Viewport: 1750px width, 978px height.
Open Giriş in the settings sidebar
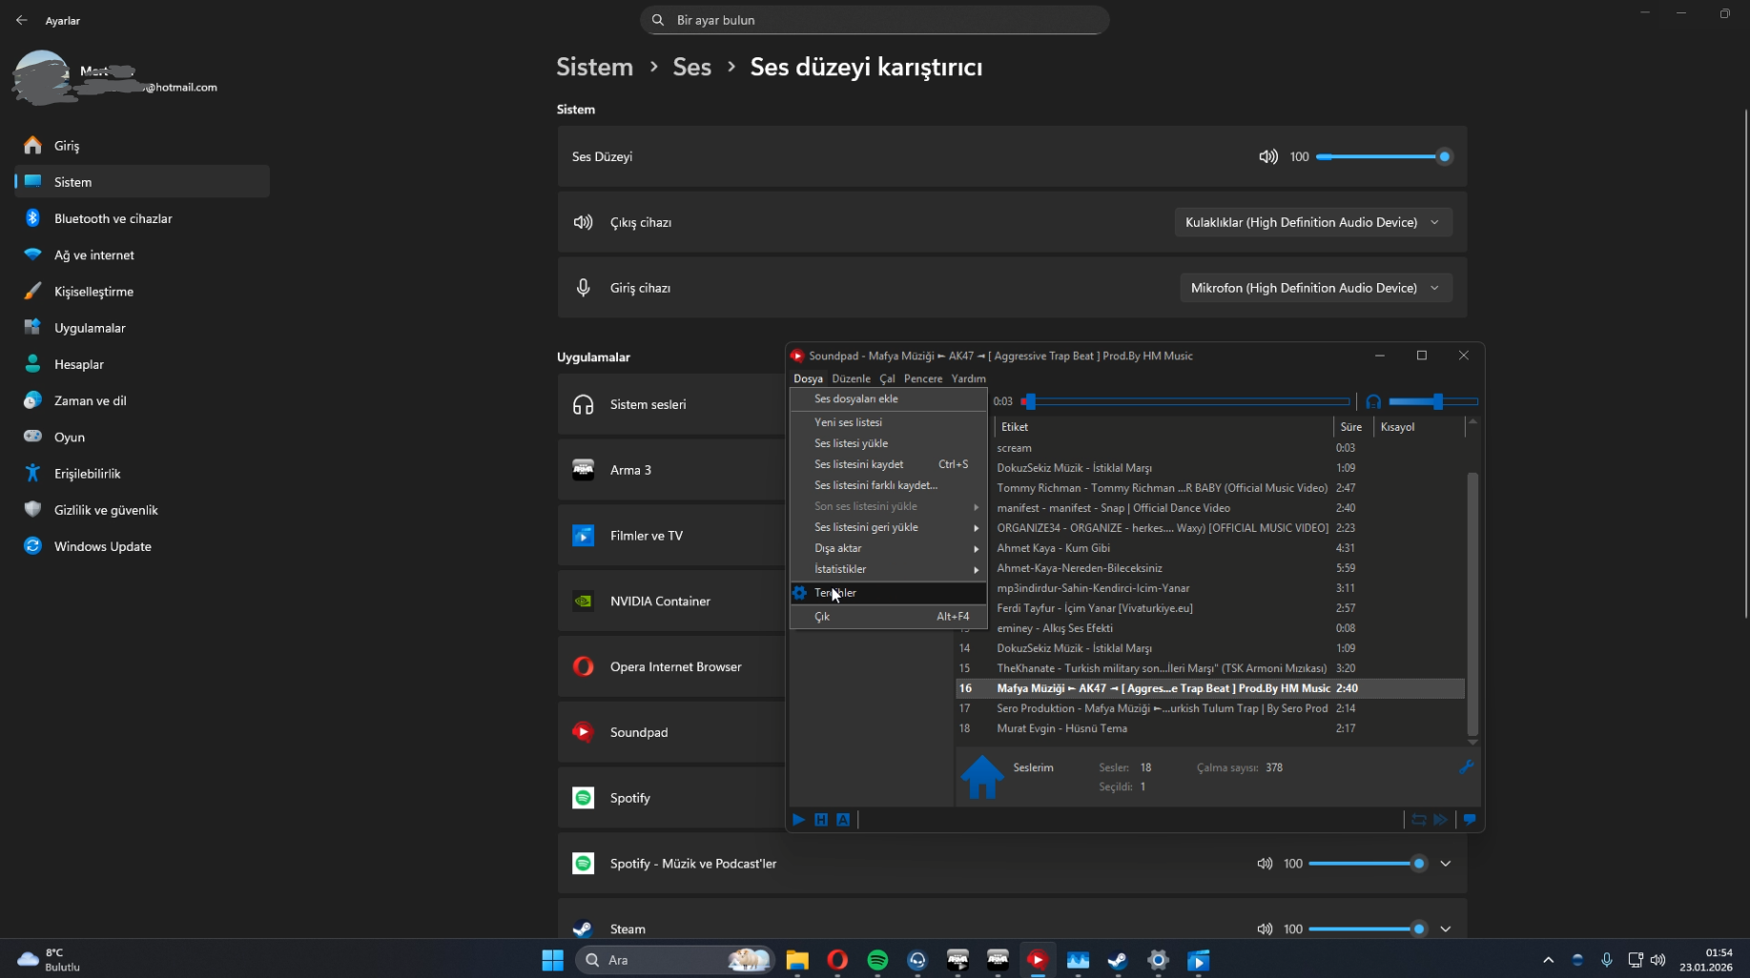pyautogui.click(x=142, y=146)
